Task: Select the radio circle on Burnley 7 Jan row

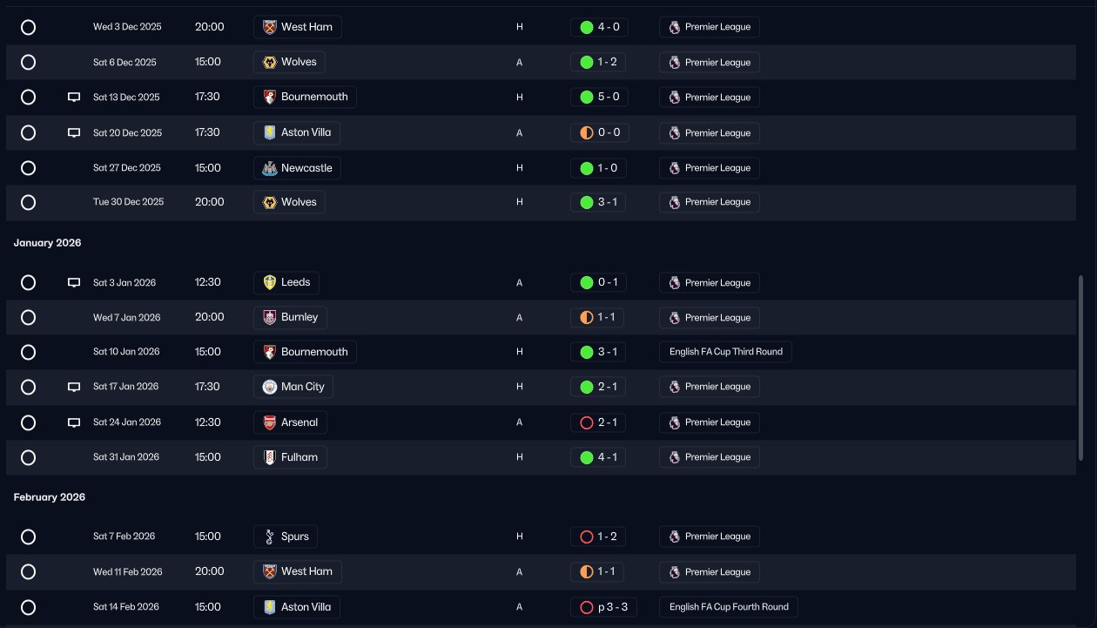Action: point(28,318)
